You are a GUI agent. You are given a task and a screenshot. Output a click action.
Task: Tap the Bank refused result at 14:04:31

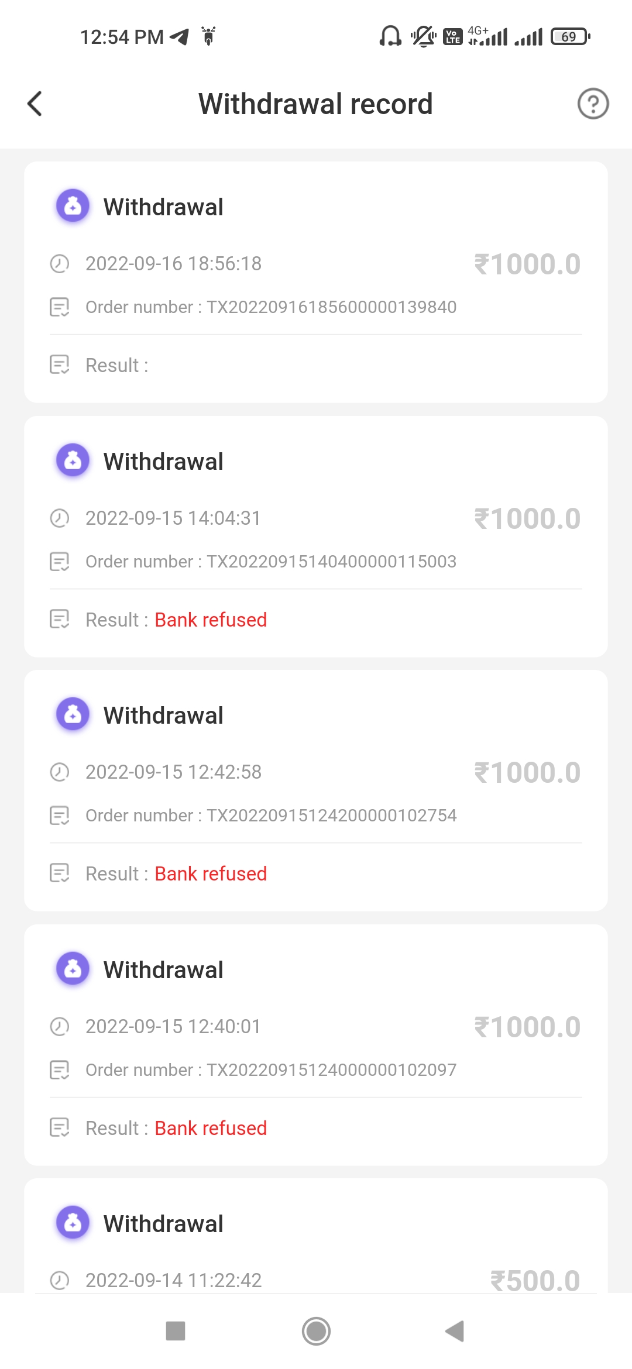(x=211, y=620)
